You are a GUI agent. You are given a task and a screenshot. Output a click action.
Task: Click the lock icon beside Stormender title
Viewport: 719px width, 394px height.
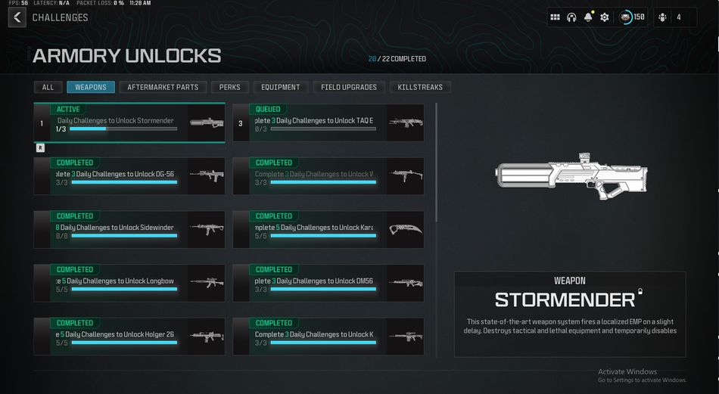pos(640,291)
